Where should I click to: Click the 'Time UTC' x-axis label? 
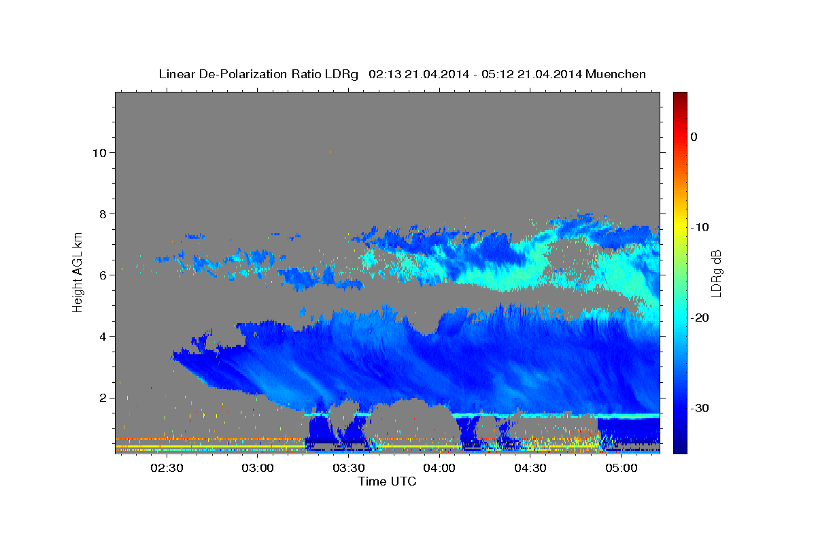[x=387, y=481]
